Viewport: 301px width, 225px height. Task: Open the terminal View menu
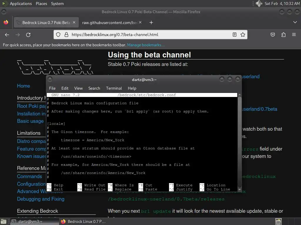click(x=78, y=88)
